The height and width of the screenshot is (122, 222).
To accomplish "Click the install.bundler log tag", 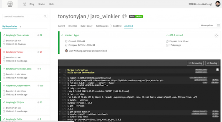I will (x=199, y=114).
